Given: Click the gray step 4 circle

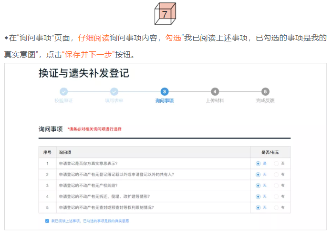Looking at the screenshot, I should [215, 91].
